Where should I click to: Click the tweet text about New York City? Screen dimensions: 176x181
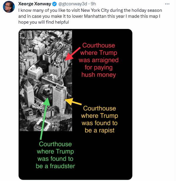(x=90, y=16)
